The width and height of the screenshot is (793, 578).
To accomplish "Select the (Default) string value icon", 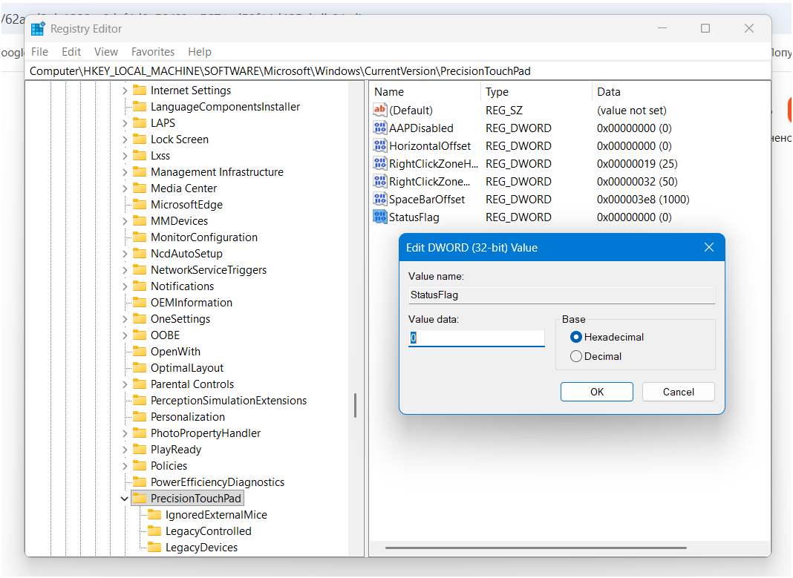I will tap(380, 110).
